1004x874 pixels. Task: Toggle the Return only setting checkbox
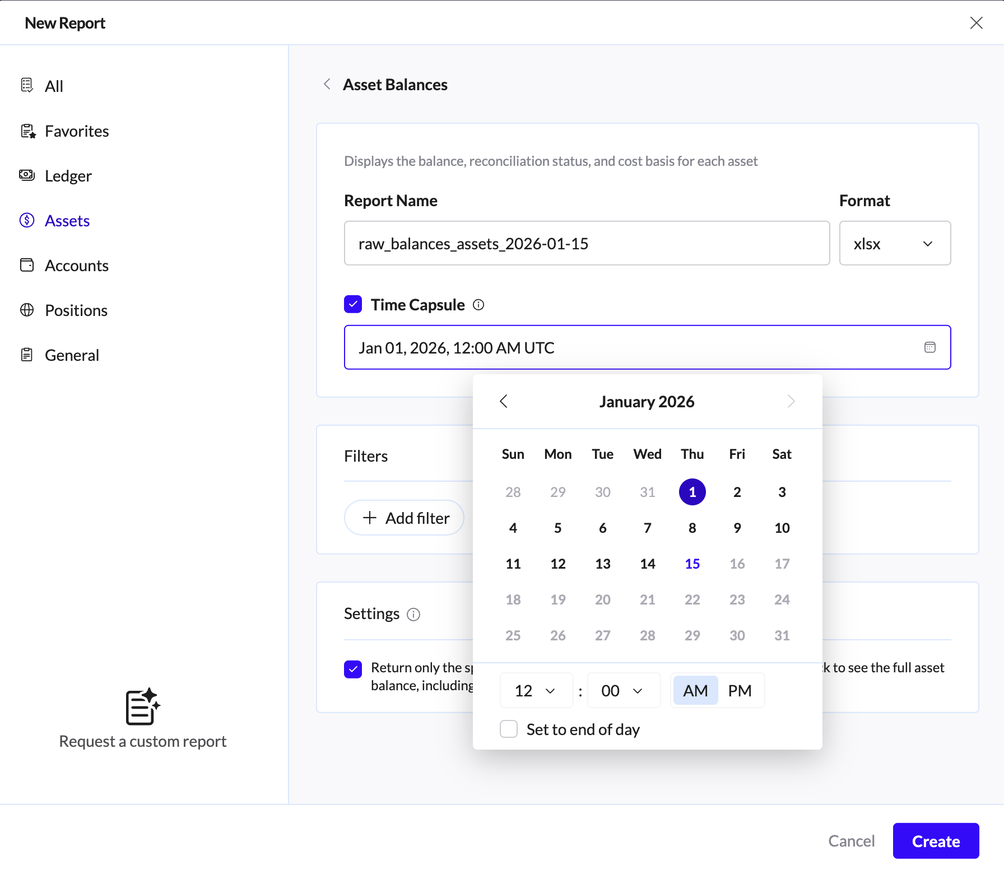353,669
